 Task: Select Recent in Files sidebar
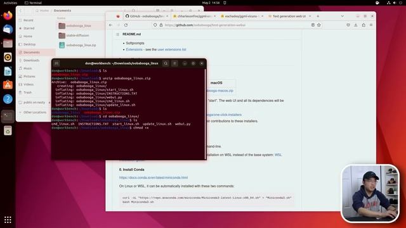(36, 20)
